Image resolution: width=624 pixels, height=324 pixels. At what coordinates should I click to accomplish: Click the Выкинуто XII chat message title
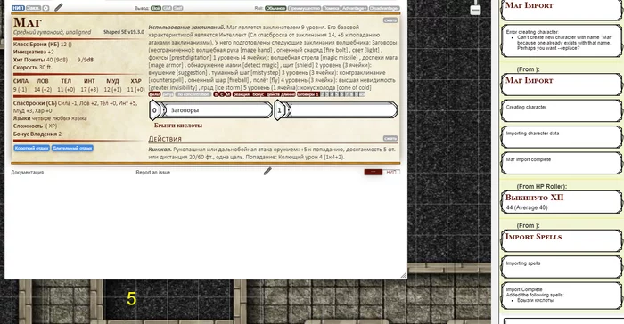point(534,198)
